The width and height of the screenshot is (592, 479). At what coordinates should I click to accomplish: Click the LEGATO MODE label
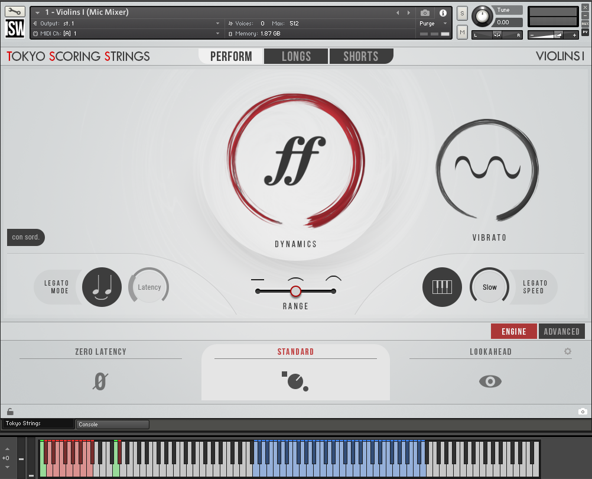tap(57, 287)
